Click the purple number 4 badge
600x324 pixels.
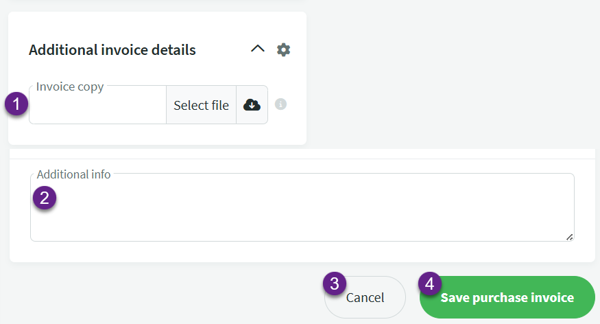429,284
